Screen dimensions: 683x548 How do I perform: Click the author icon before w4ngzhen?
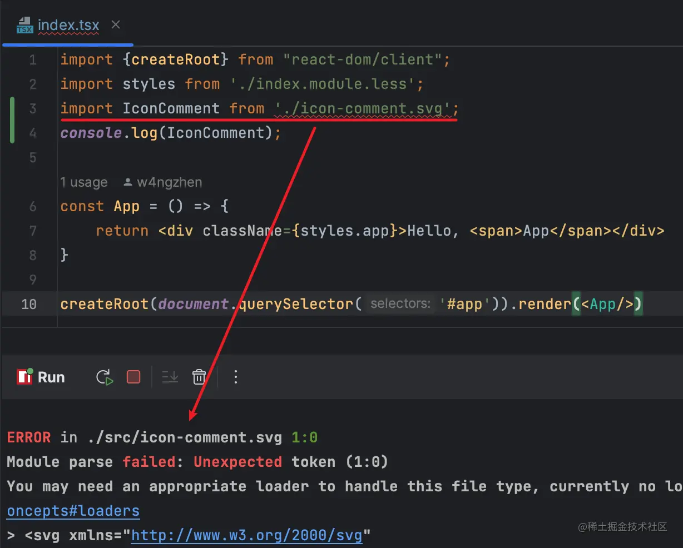tap(128, 182)
